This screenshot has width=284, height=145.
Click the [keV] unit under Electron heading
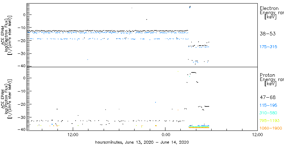tap(271, 17)
